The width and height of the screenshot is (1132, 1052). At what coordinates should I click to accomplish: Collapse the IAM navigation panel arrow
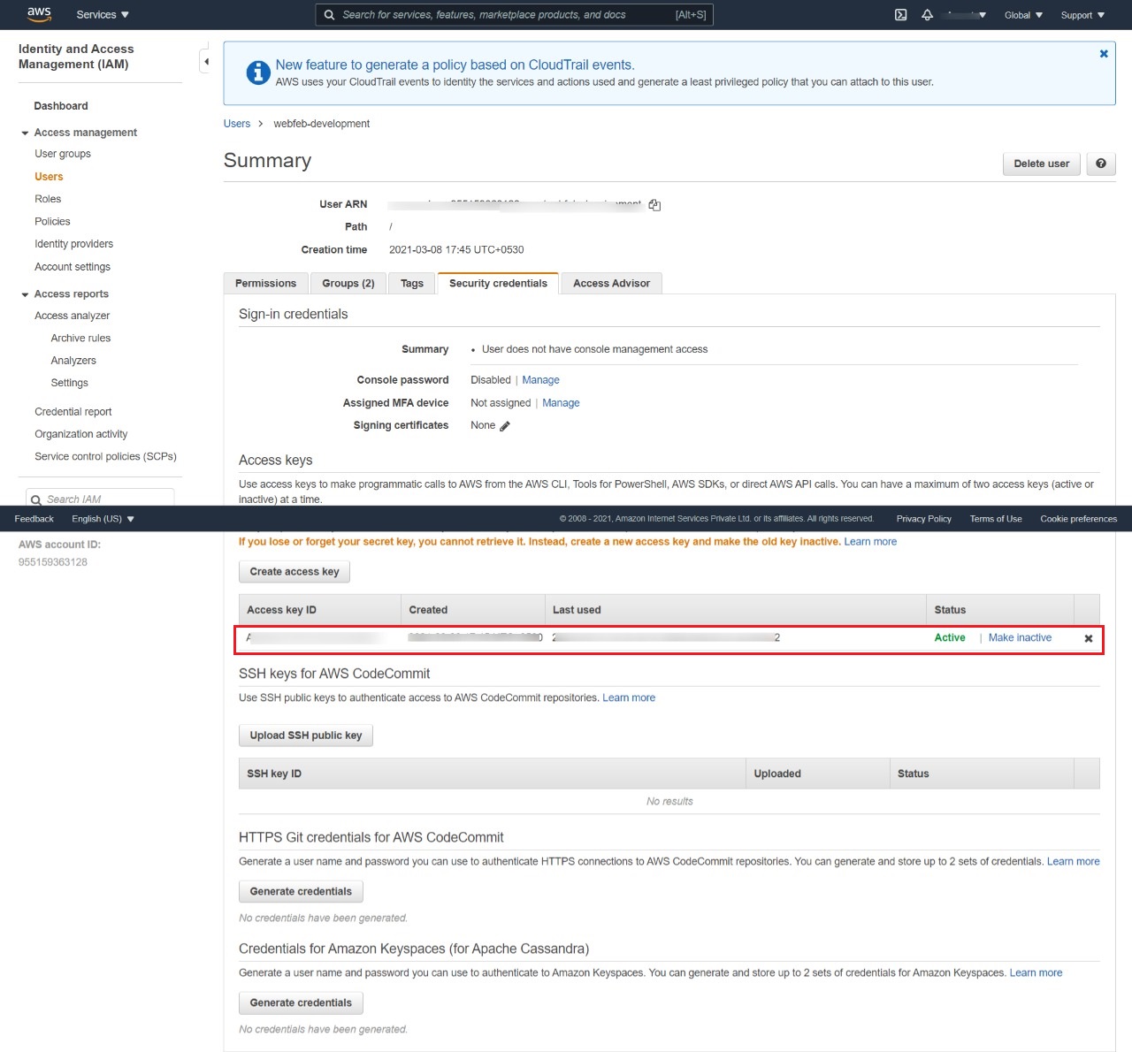tap(206, 60)
